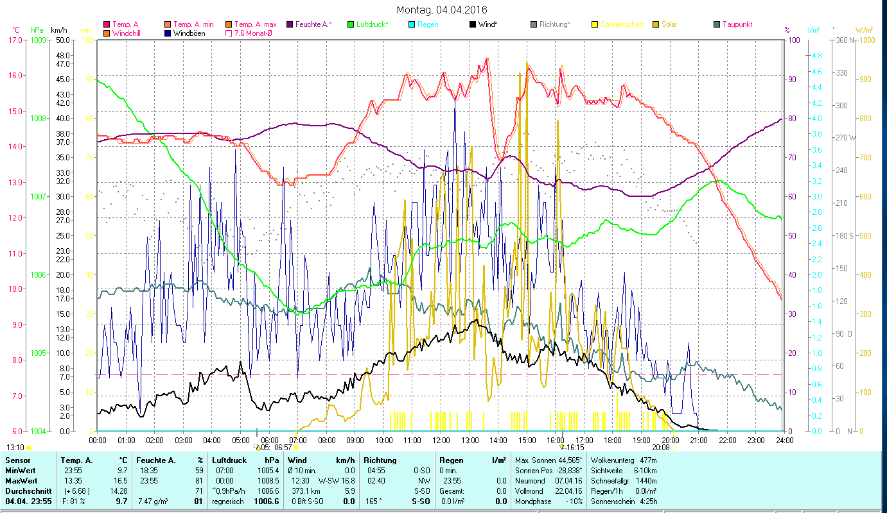This screenshot has width=887, height=513.
Task: Click the orange Temp. A. max legend swatch
Action: pos(229,24)
